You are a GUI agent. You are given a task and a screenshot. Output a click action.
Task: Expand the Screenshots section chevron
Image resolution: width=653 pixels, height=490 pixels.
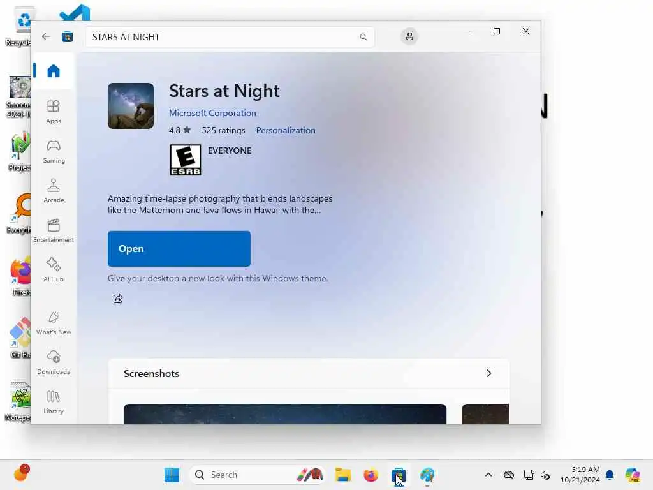pos(489,373)
